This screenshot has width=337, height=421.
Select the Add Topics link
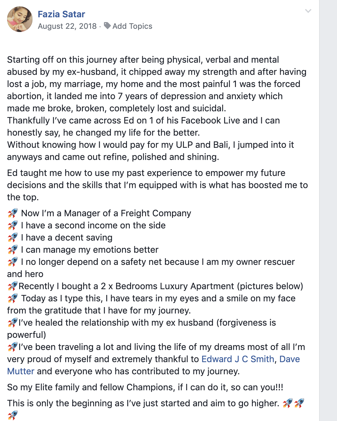click(132, 26)
